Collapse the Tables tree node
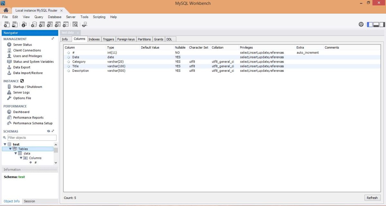The width and height of the screenshot is (386, 206). [10, 149]
